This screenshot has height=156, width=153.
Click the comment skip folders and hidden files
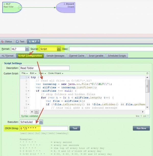pos(68,94)
